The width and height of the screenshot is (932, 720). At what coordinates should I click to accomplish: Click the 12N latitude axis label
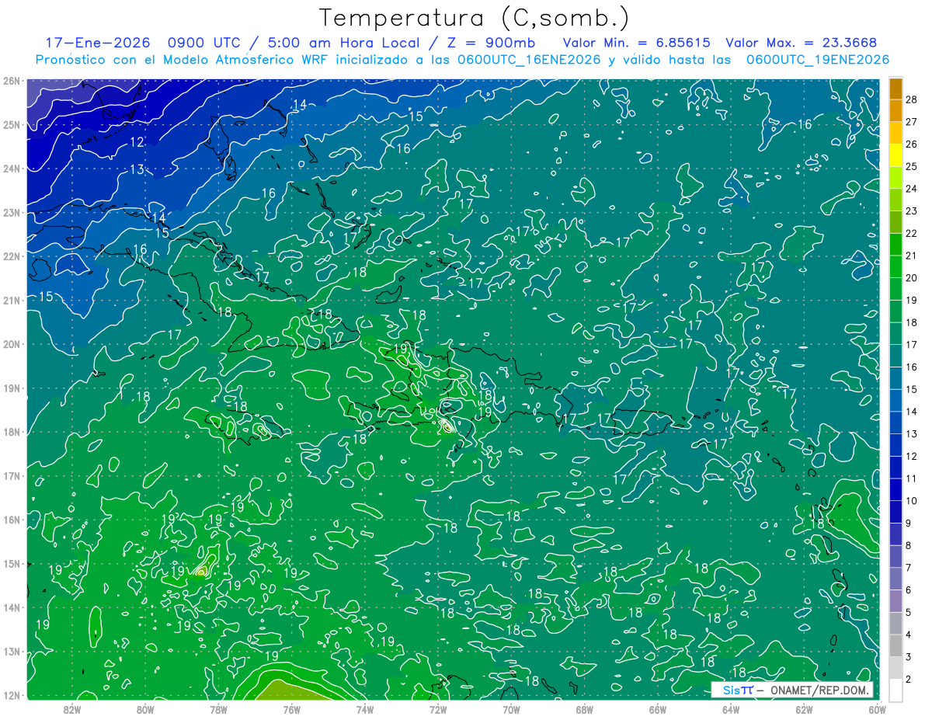11,695
